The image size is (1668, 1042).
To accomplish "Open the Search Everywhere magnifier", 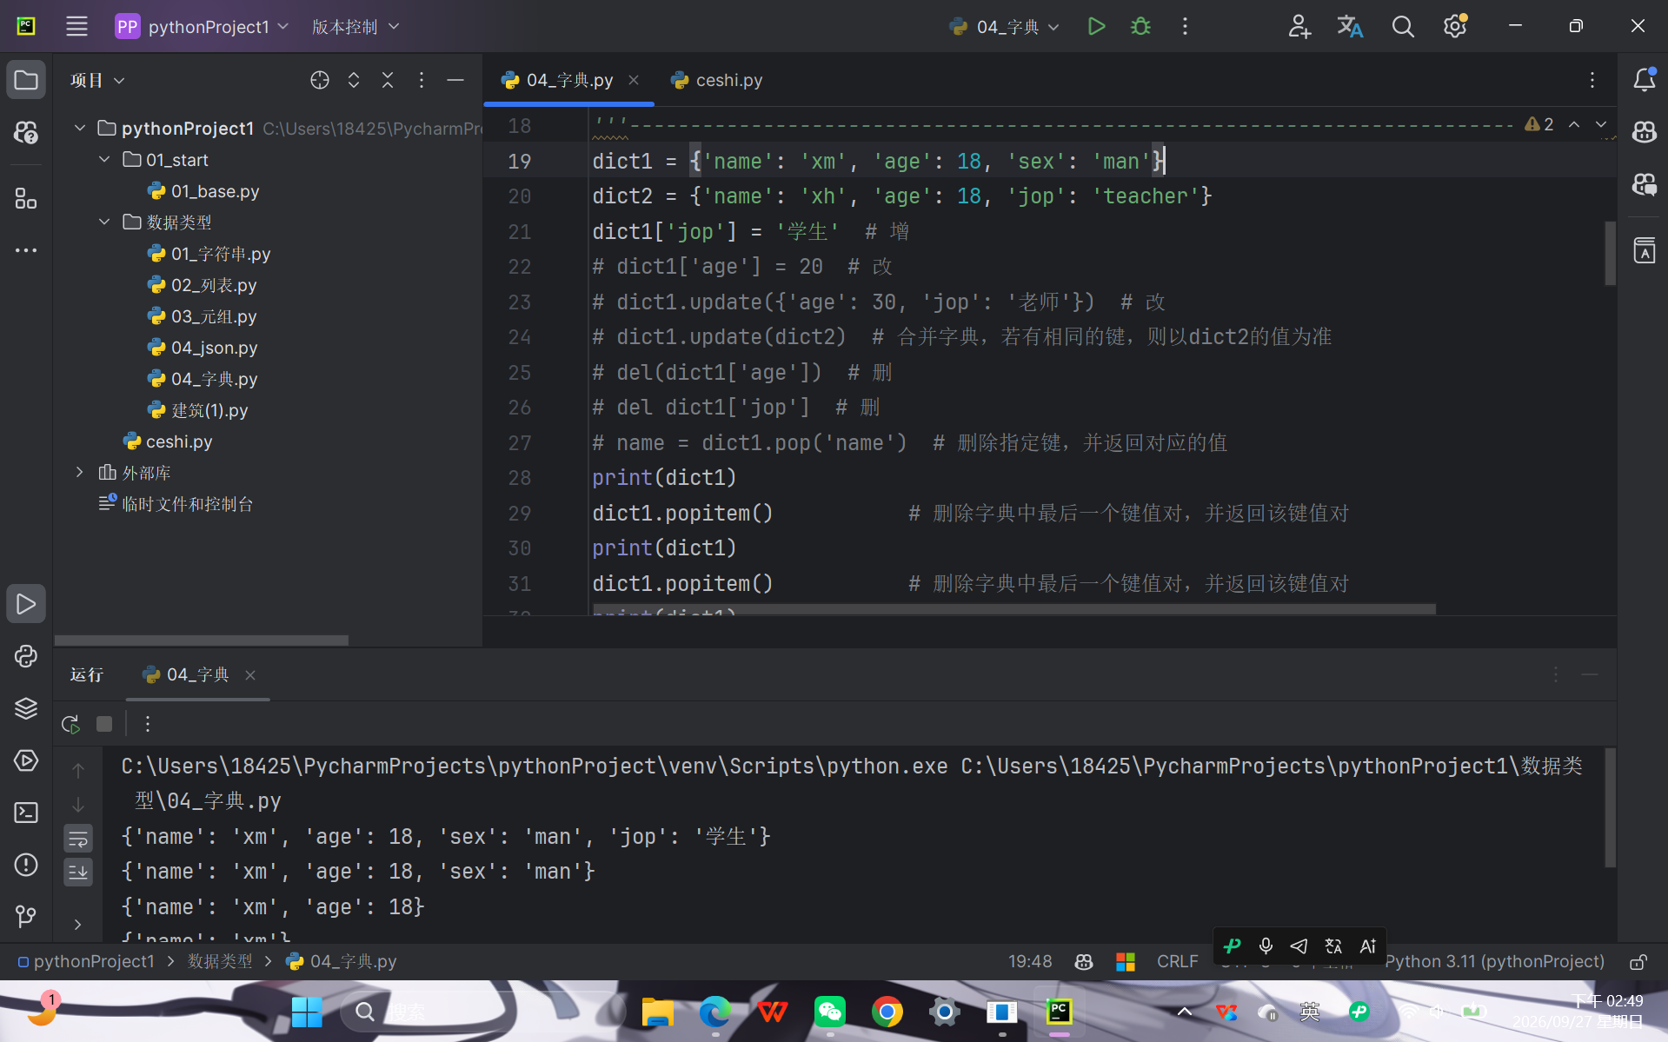I will [1402, 26].
